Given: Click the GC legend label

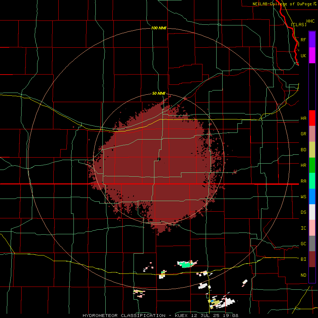Looking at the screenshot, I should 303,244.
